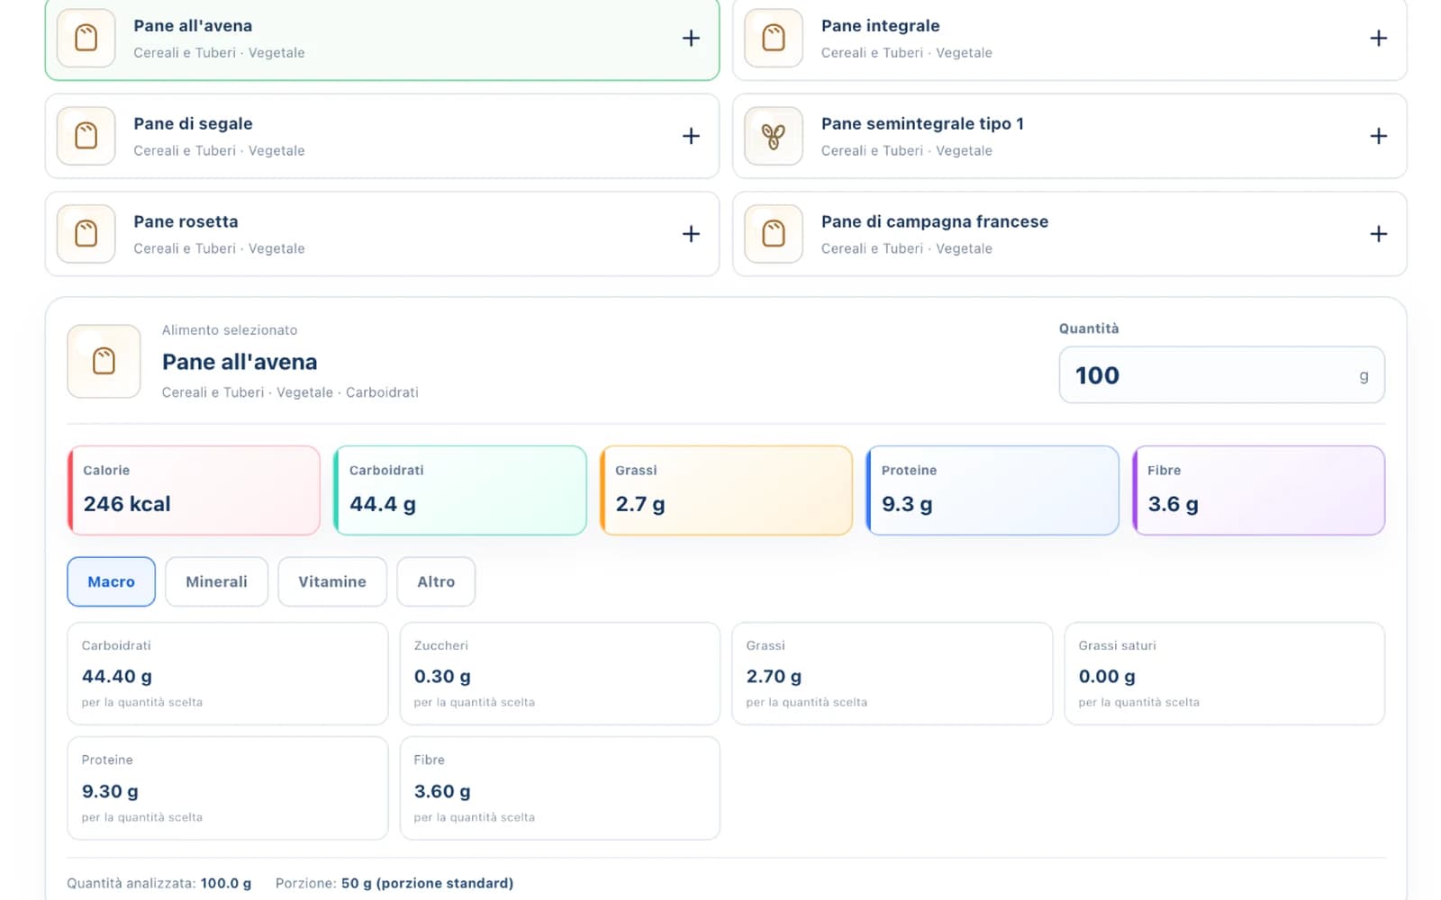Screen dimensions: 1441x900
Task: Click the Fibre 3.6 g summary card
Action: pyautogui.click(x=1258, y=490)
